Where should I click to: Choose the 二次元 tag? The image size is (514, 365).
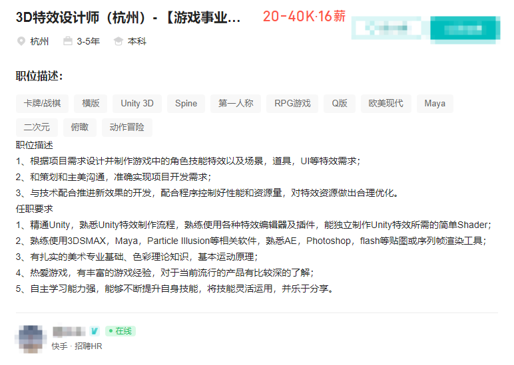37,127
